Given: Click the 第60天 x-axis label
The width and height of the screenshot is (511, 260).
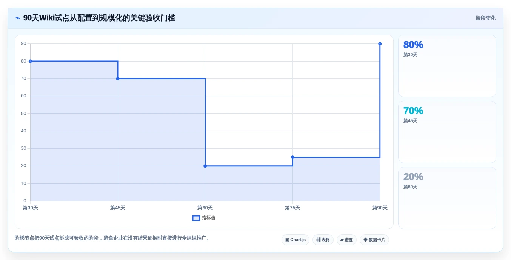Looking at the screenshot, I should [x=205, y=208].
